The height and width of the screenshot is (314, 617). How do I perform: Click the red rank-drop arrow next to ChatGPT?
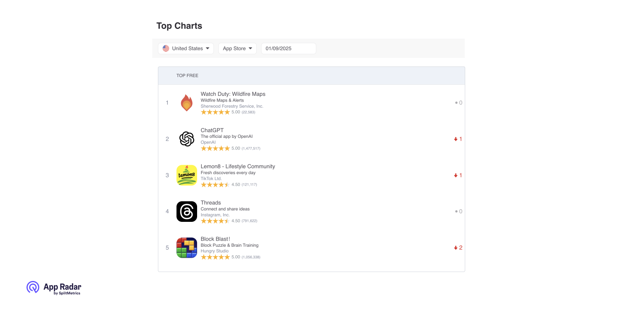click(457, 139)
